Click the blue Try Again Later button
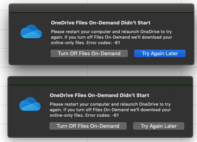Image resolution: width=197 pixels, height=142 pixels. 160,54
